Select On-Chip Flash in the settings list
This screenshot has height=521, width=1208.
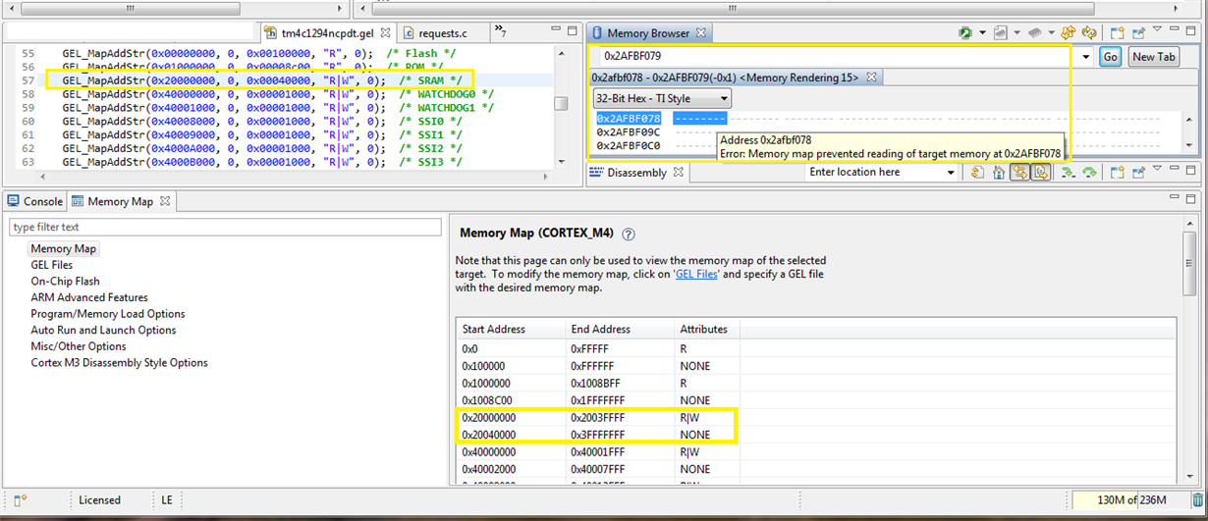tap(65, 282)
